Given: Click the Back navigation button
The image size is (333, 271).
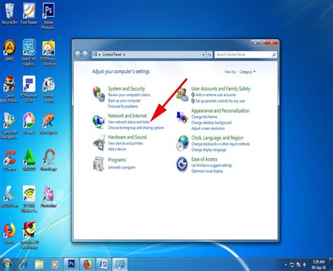Looking at the screenshot, I should coord(77,55).
